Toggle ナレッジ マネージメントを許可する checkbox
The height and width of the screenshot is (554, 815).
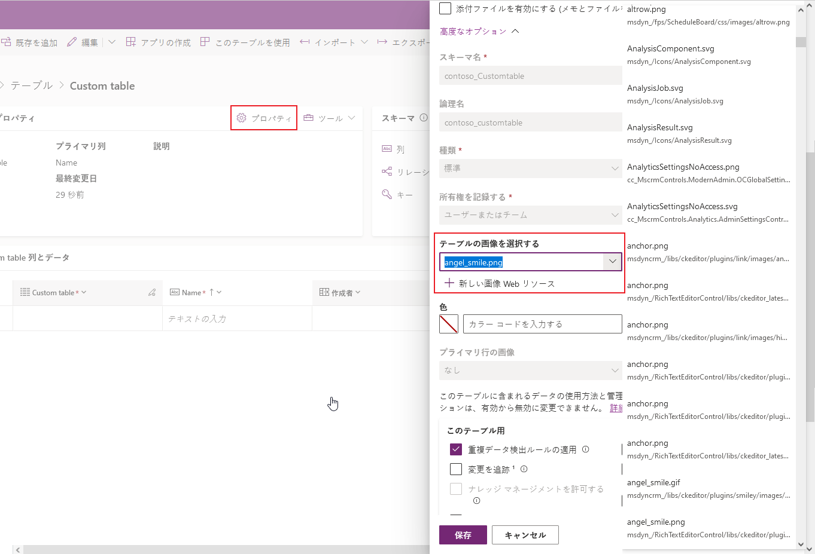(x=456, y=489)
